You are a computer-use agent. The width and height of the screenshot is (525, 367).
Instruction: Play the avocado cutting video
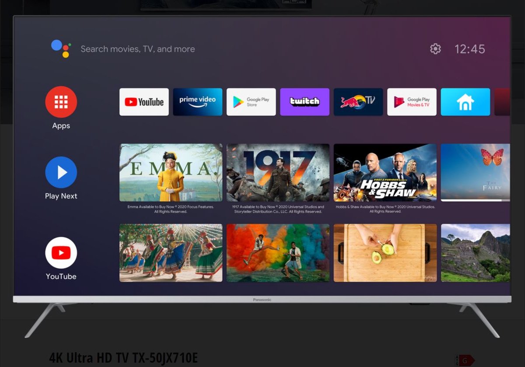tap(385, 253)
